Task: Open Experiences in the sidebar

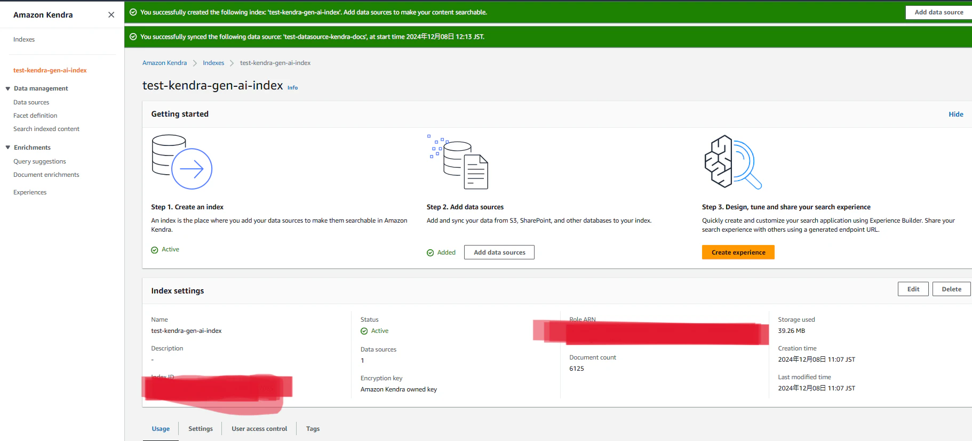Action: click(x=30, y=192)
